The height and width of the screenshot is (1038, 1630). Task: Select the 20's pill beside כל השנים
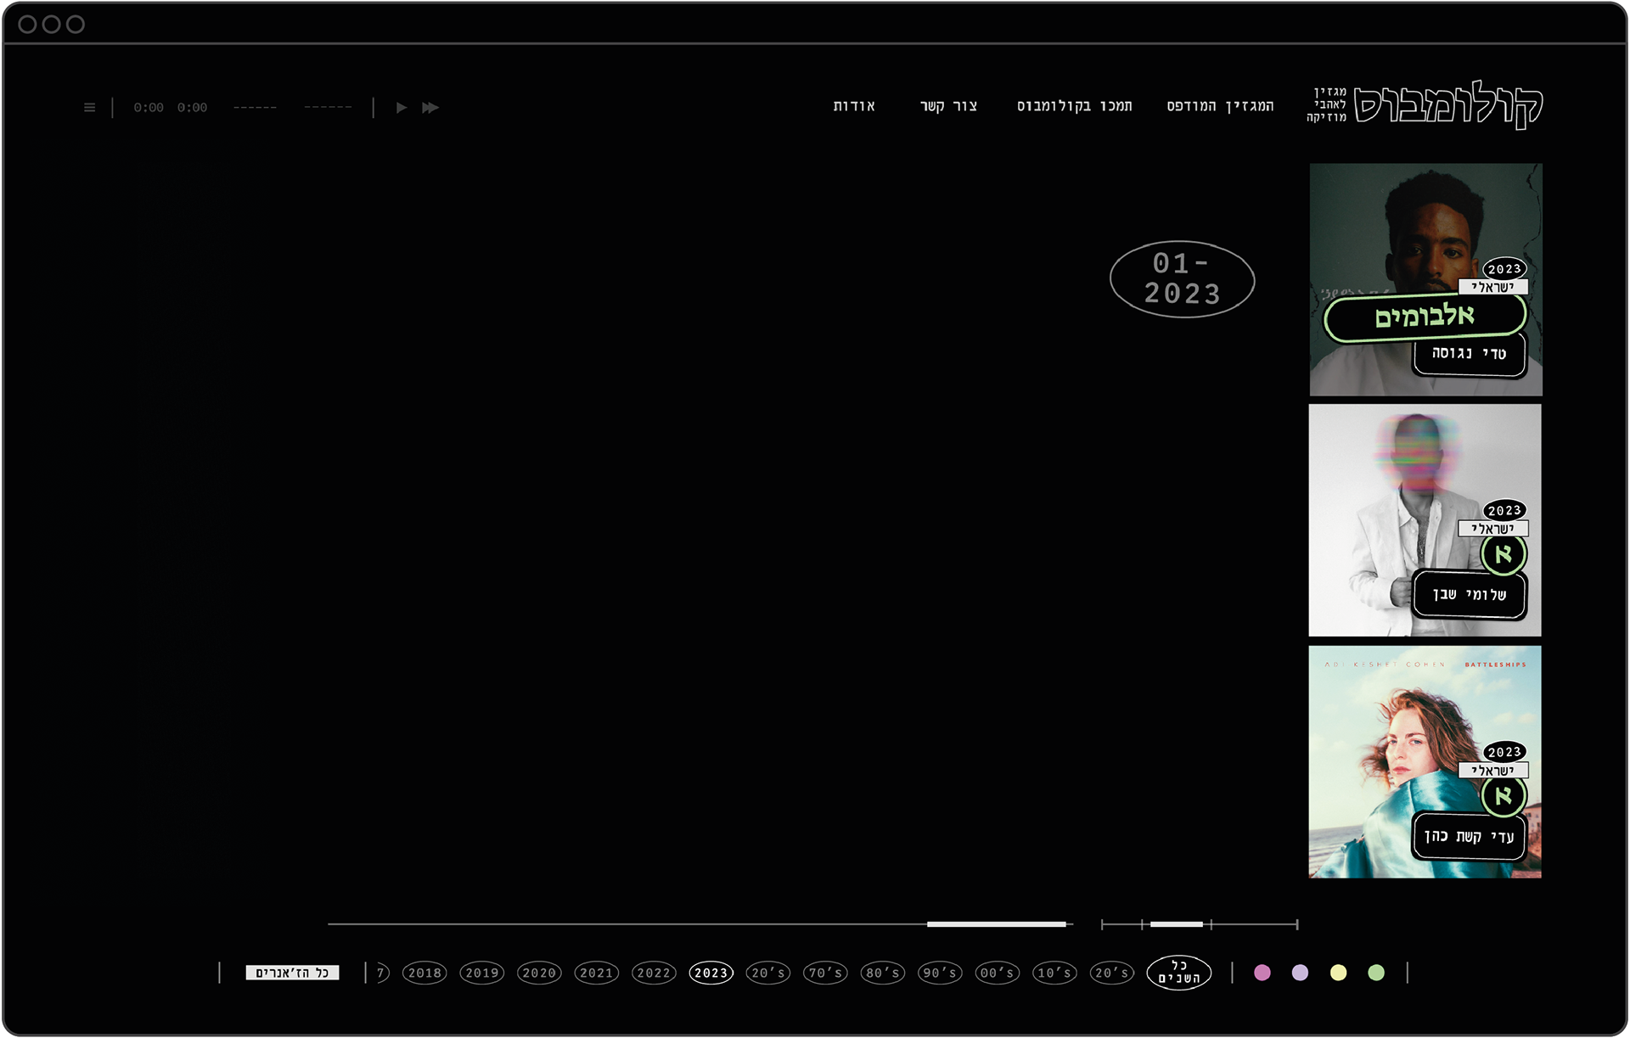(1112, 973)
